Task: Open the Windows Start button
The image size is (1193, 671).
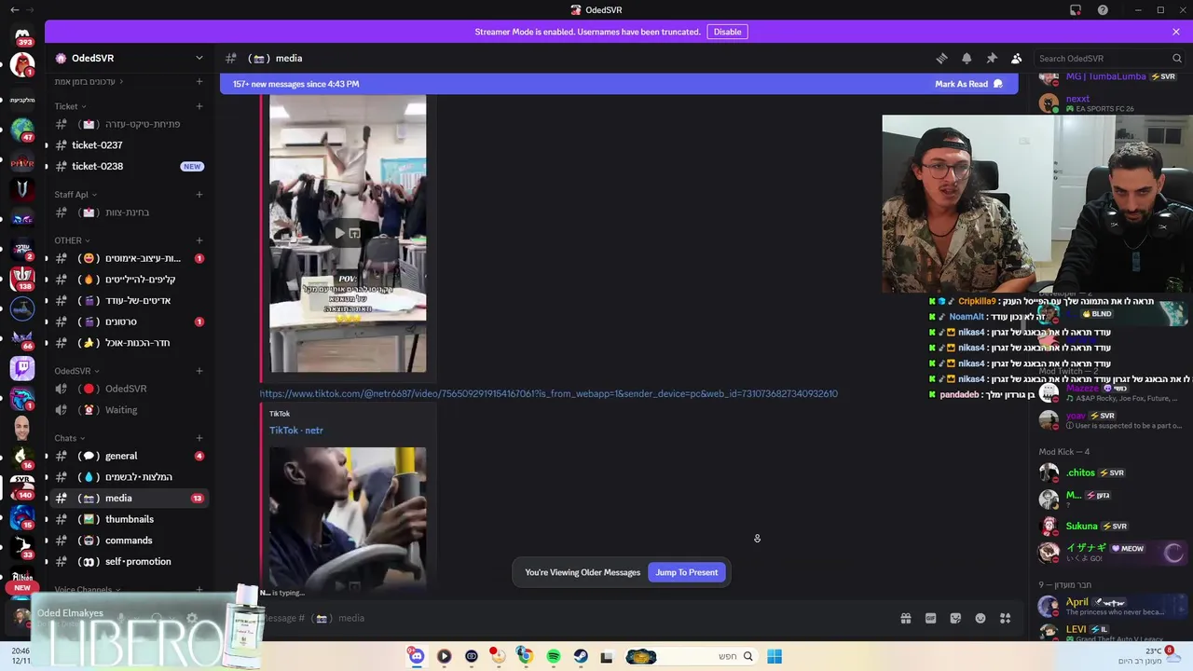Action: pyautogui.click(x=775, y=657)
